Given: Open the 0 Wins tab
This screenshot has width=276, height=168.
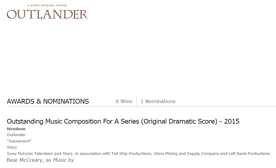Looking at the screenshot, I should [124, 101].
